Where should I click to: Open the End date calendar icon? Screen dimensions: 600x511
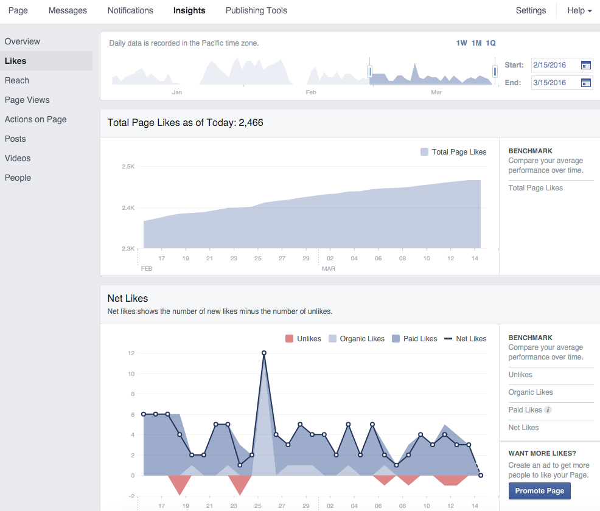click(586, 83)
